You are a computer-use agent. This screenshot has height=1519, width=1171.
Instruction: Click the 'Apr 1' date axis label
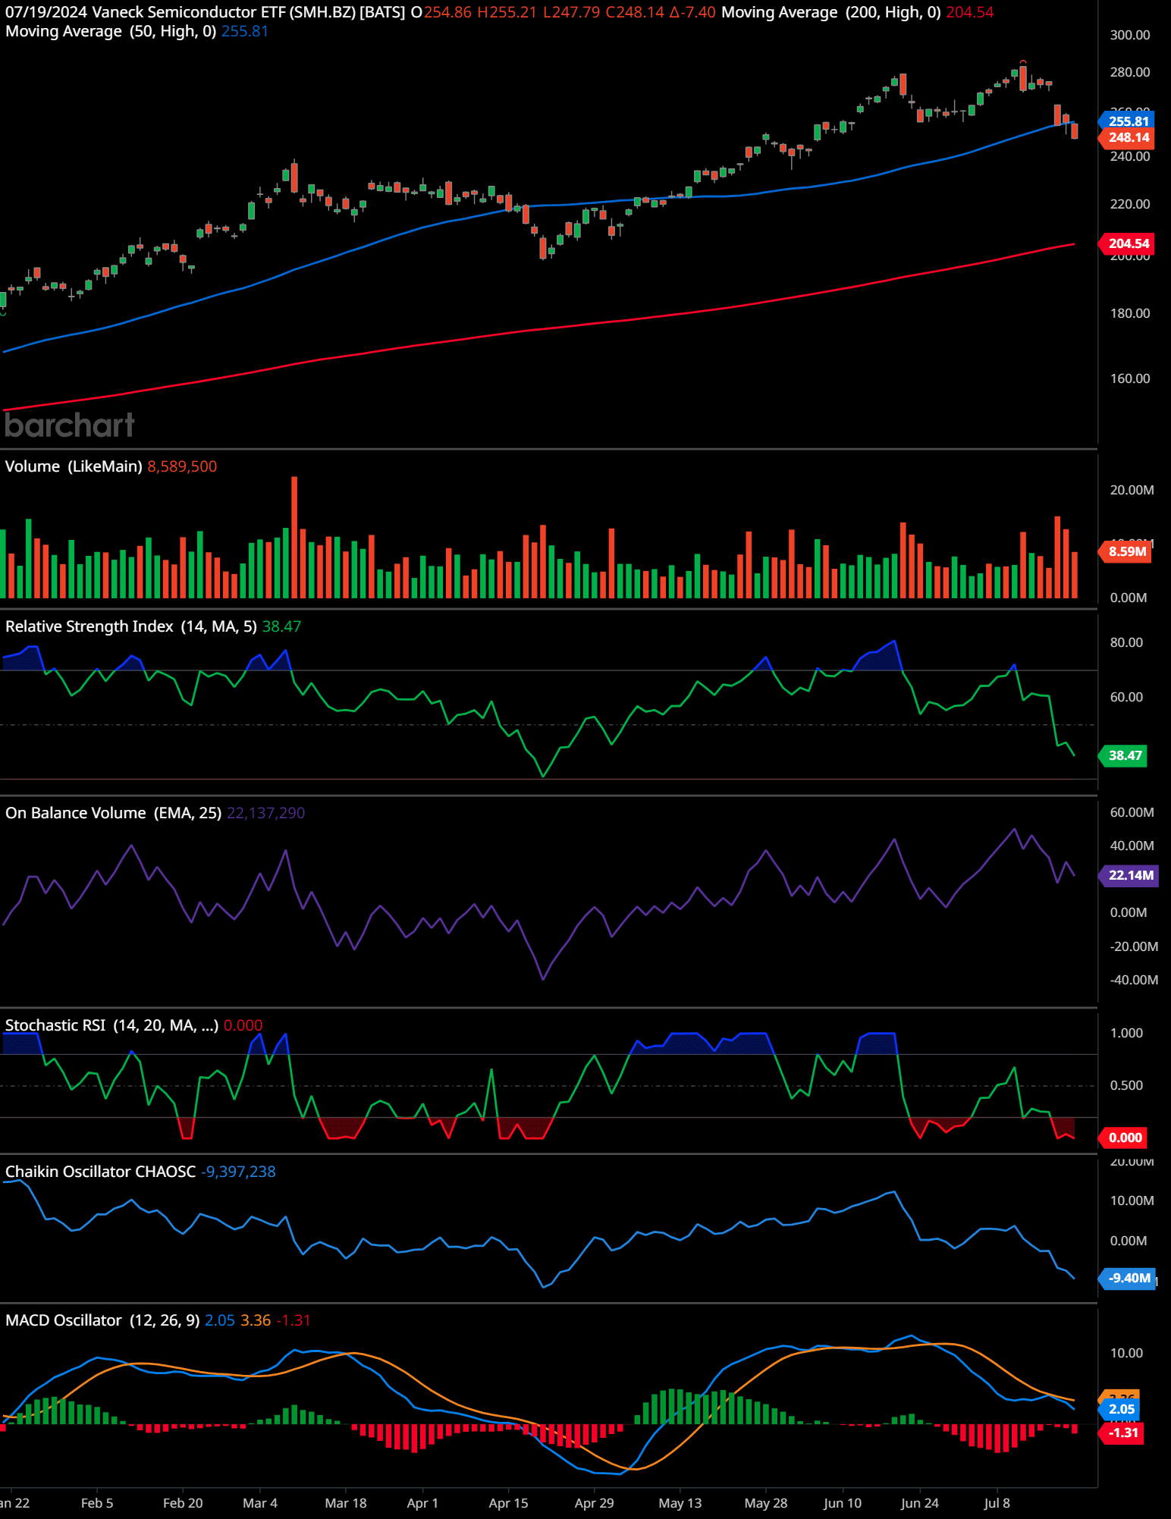coord(422,1503)
